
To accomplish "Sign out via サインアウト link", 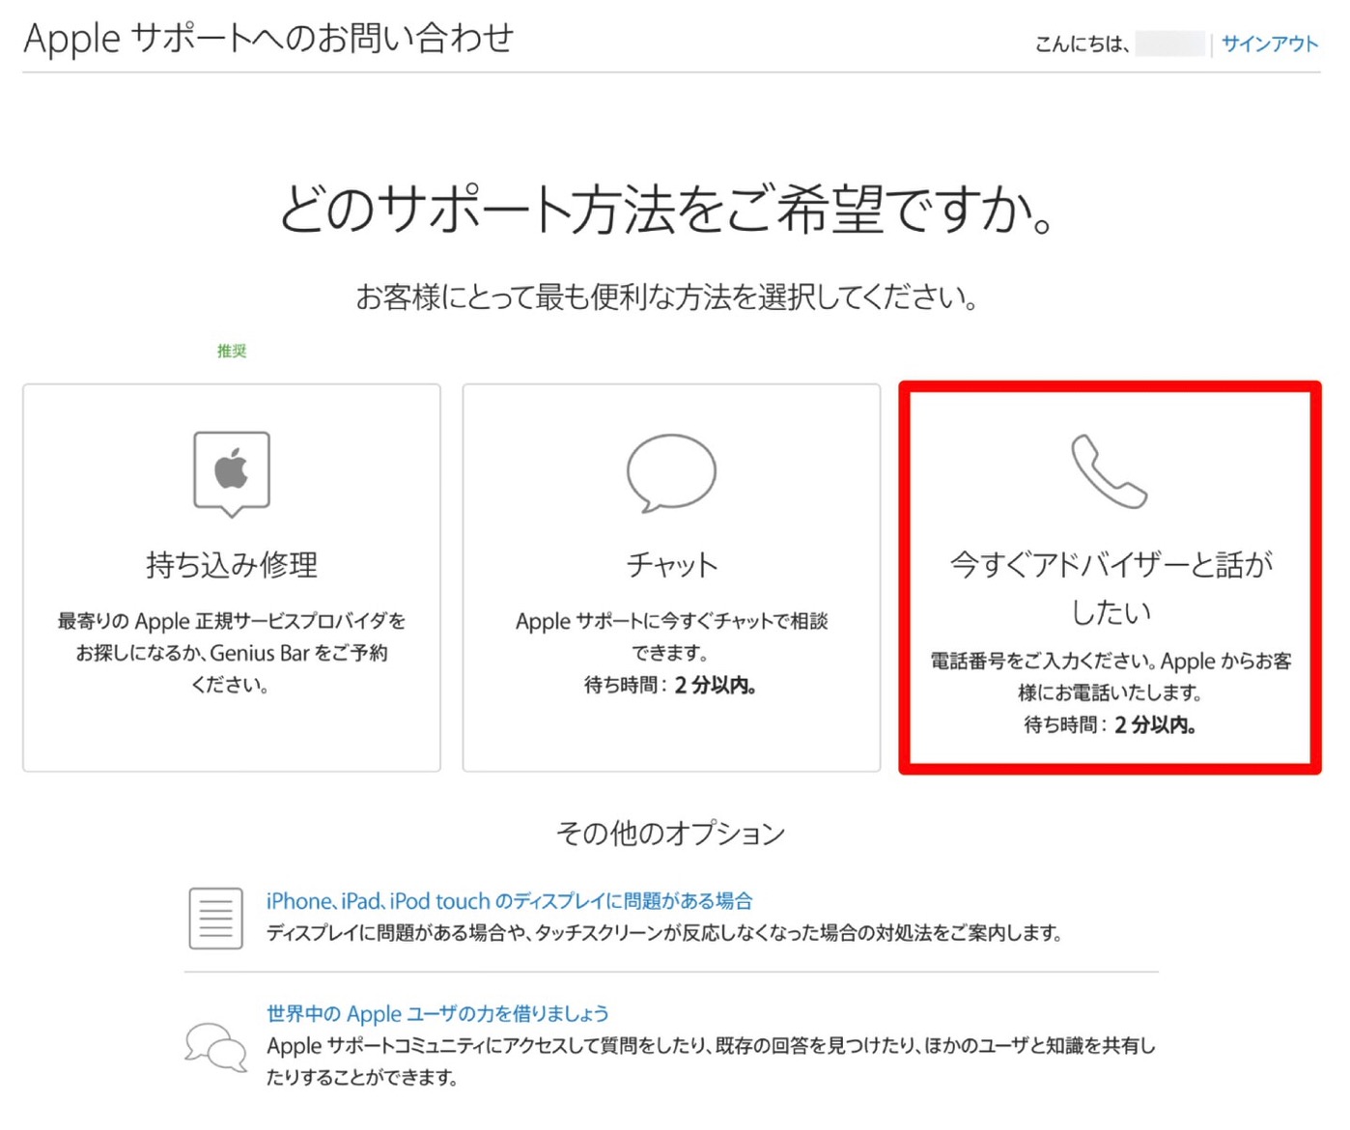I will coord(1269,43).
